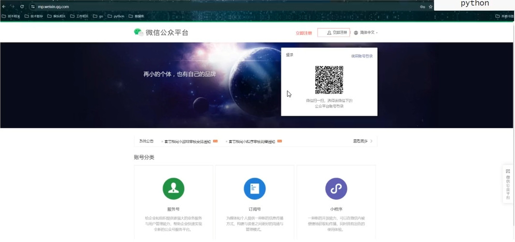
Task: Click the 小程序 card title
Action: point(336,209)
